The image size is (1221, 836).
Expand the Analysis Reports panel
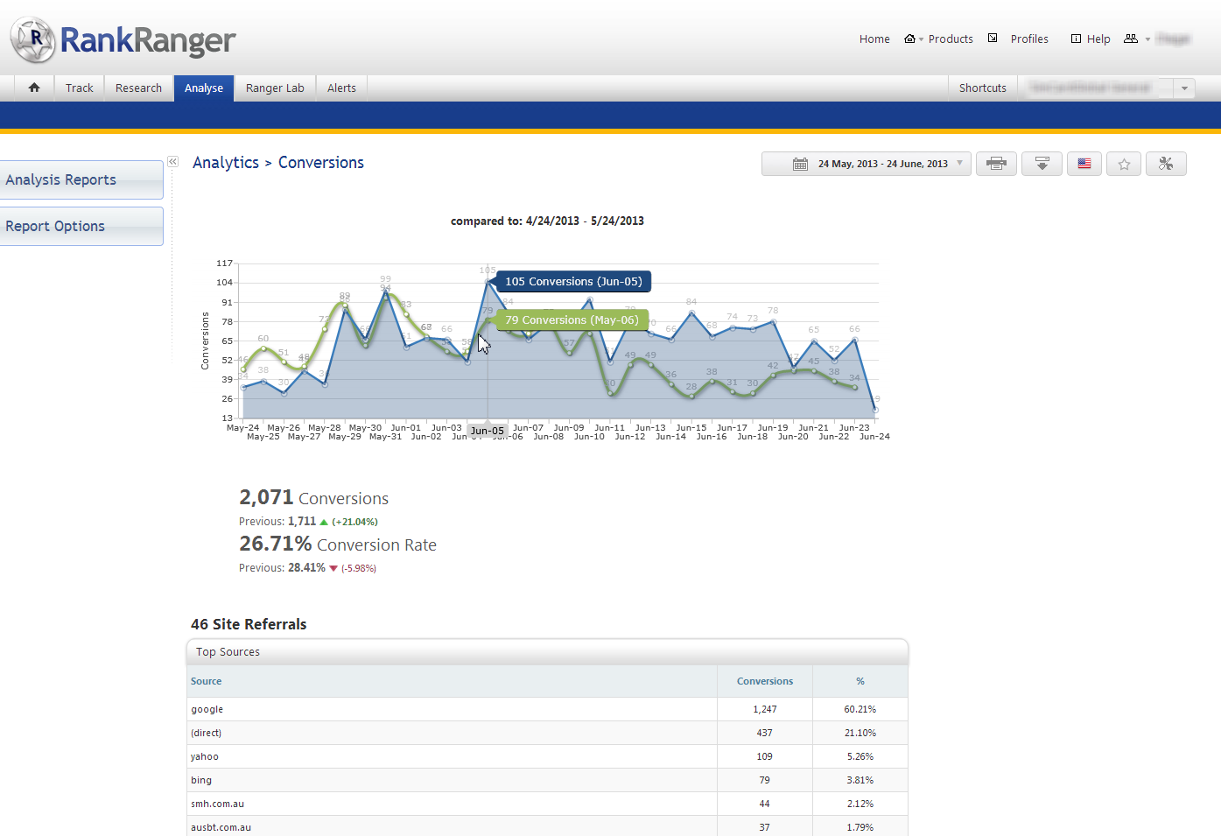coord(81,179)
